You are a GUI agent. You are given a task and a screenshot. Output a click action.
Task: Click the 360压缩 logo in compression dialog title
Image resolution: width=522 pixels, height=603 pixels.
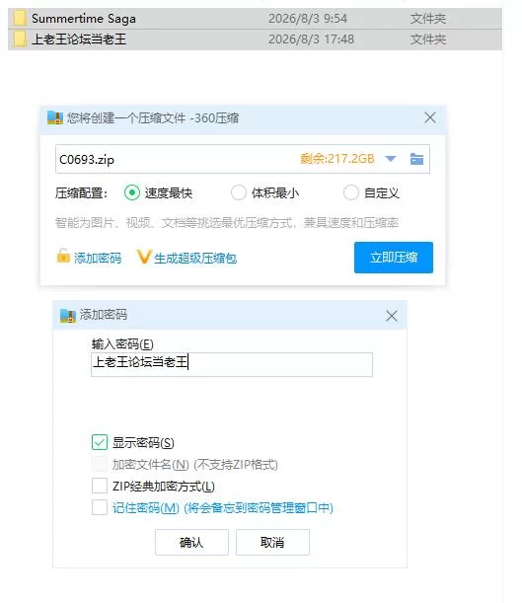pyautogui.click(x=55, y=117)
